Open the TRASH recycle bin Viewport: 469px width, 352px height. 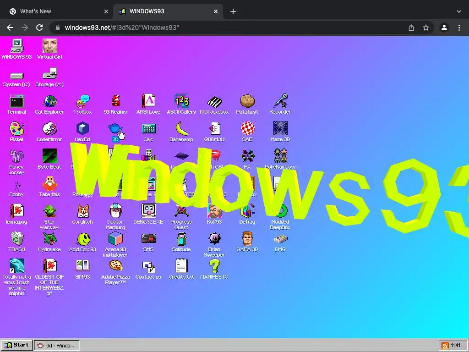(17, 238)
